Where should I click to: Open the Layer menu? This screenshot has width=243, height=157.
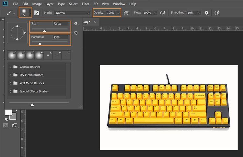coord(50,4)
